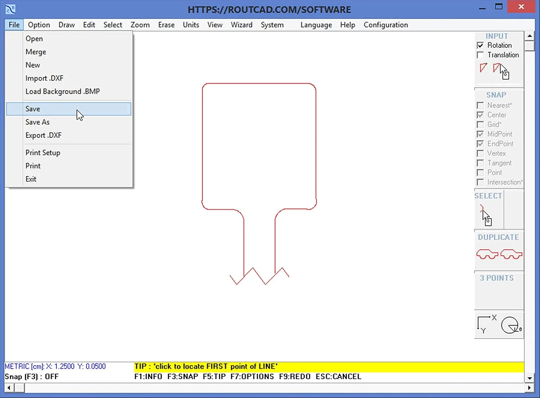Click Save in the File menu

point(33,109)
